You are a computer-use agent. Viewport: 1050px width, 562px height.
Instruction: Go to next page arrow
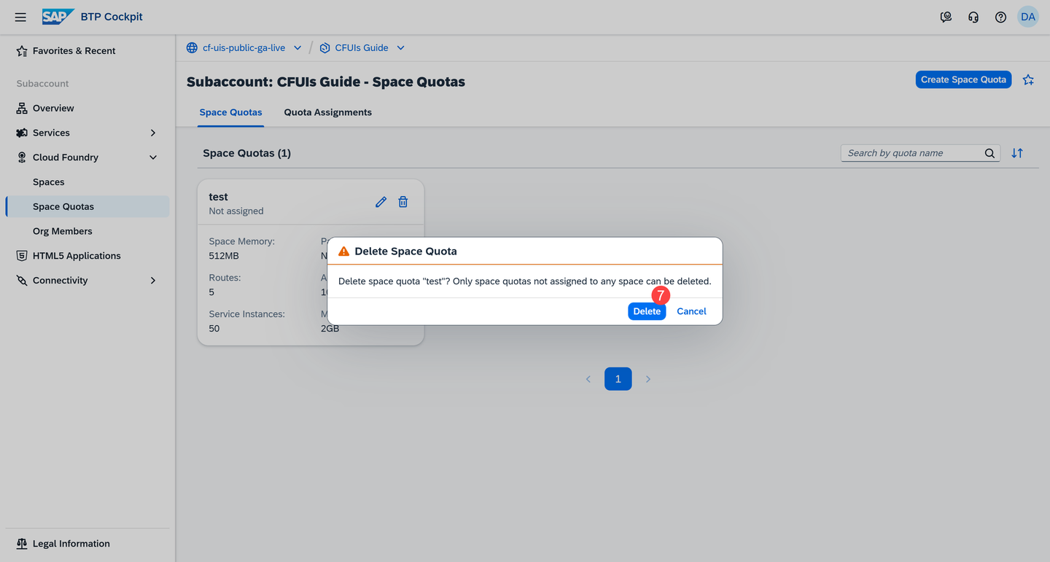(647, 379)
